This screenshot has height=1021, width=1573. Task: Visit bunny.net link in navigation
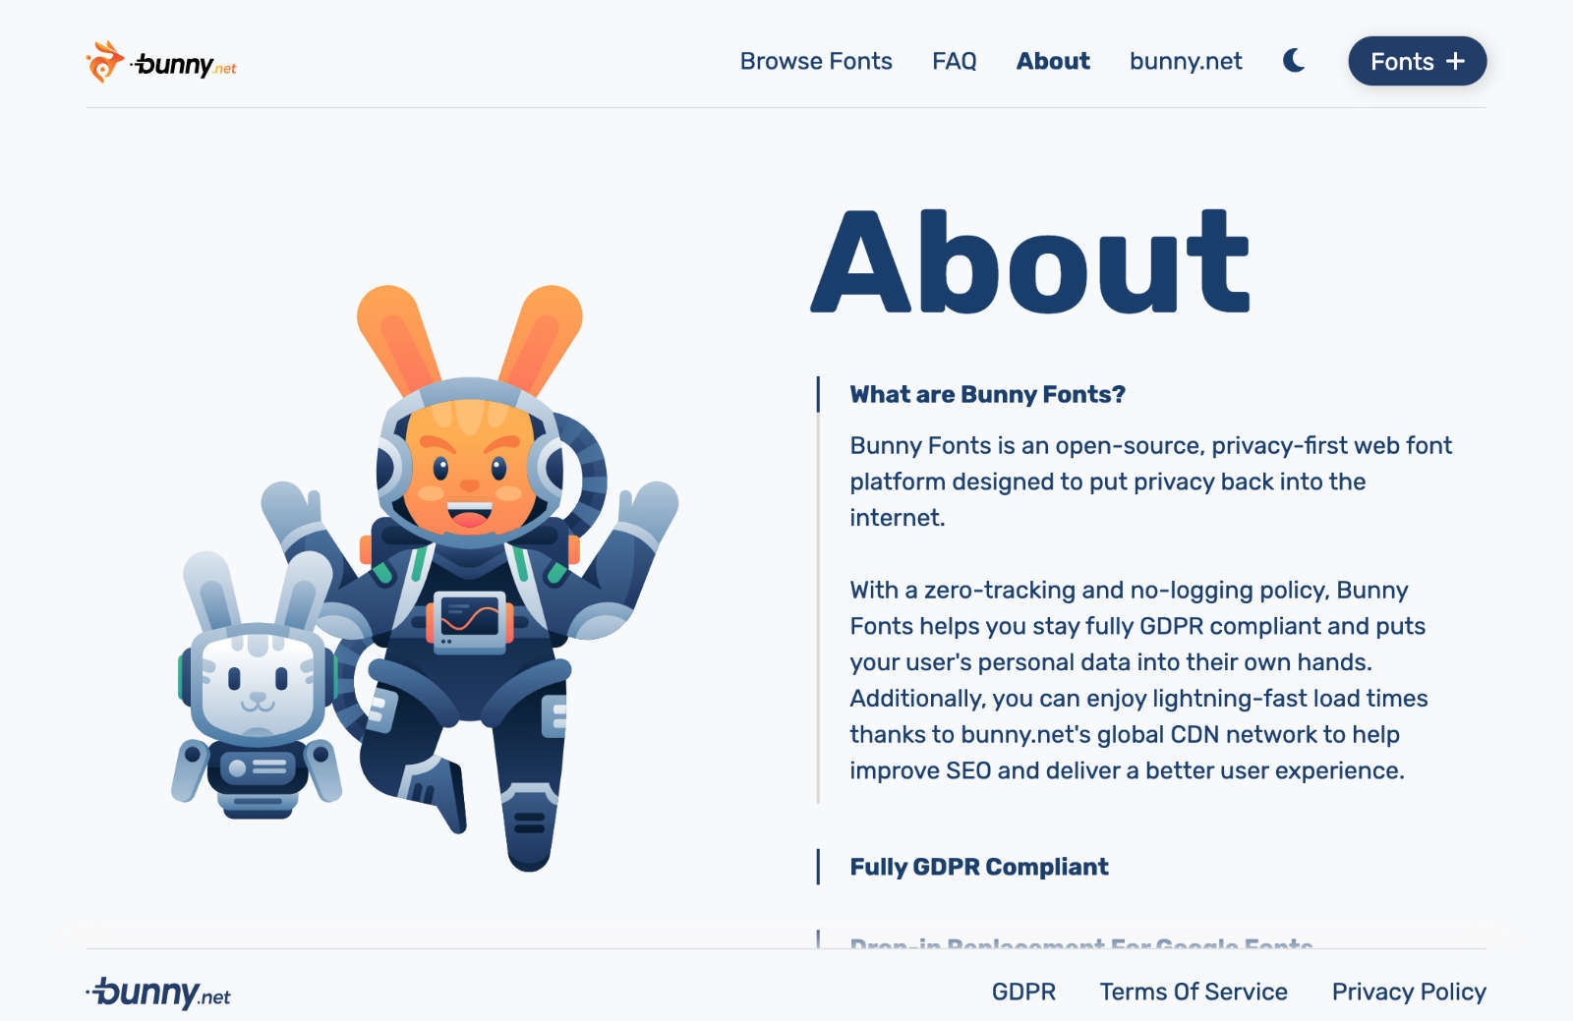pyautogui.click(x=1186, y=61)
